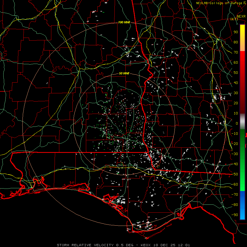Click the 50 value on the velocity scale
Screen dimensions: 247x247
click(x=236, y=73)
